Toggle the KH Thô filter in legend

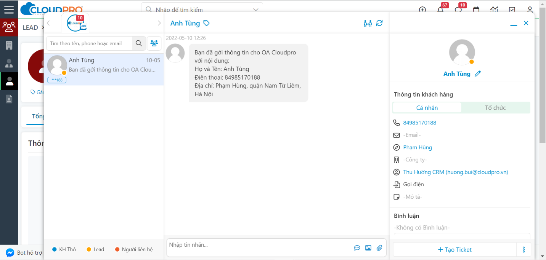pyautogui.click(x=64, y=249)
